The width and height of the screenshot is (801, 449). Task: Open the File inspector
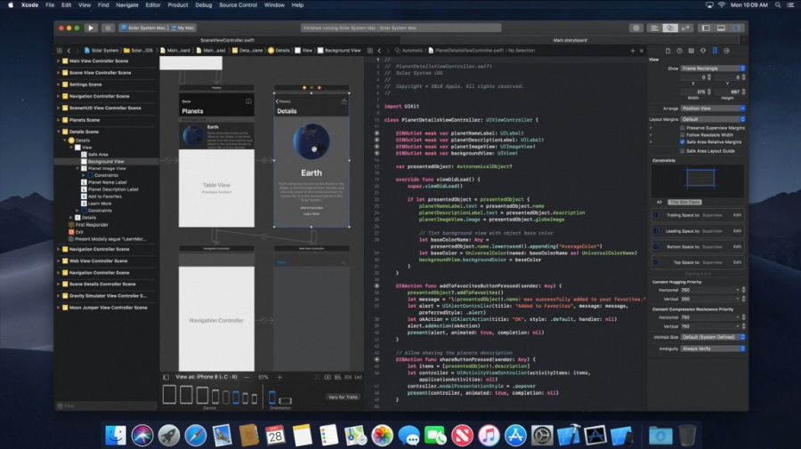pyautogui.click(x=667, y=51)
